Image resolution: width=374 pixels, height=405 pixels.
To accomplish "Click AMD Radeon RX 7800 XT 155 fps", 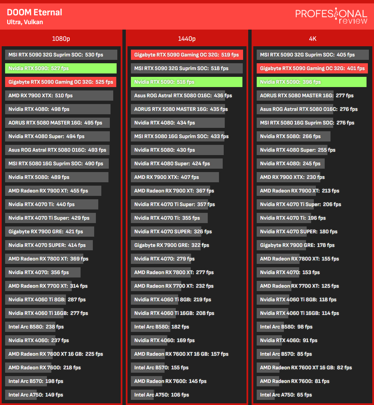I will [x=278, y=259].
